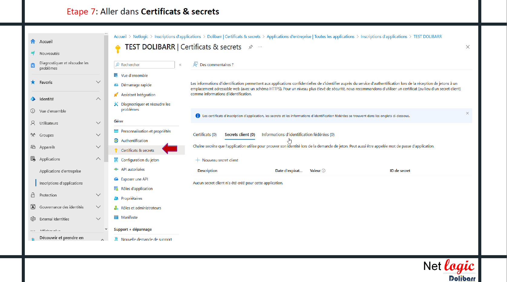Click the Accueil home icon in sidebar
The width and height of the screenshot is (507, 282).
[x=33, y=42]
